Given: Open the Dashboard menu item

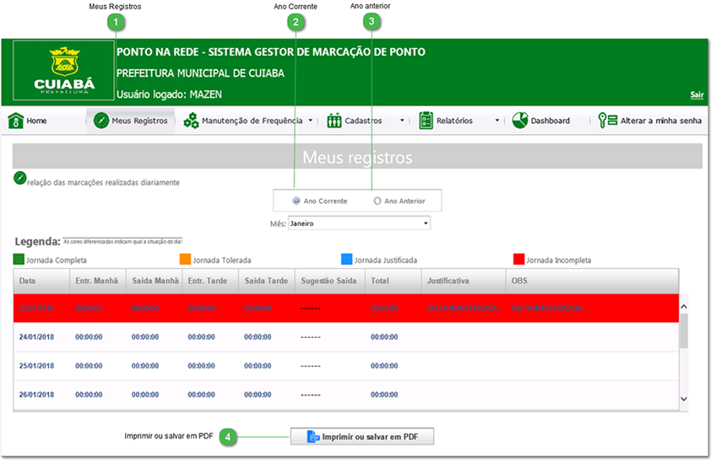Looking at the screenshot, I should pyautogui.click(x=541, y=121).
